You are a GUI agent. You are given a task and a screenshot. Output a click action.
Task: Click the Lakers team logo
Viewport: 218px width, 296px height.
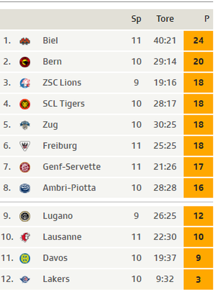point(25,280)
